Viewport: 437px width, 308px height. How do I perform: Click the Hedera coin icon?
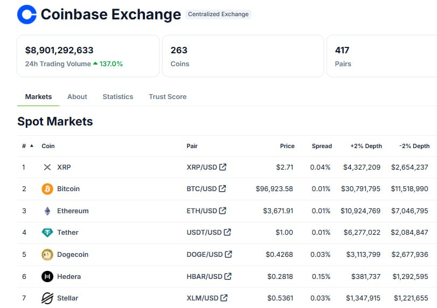click(x=47, y=277)
